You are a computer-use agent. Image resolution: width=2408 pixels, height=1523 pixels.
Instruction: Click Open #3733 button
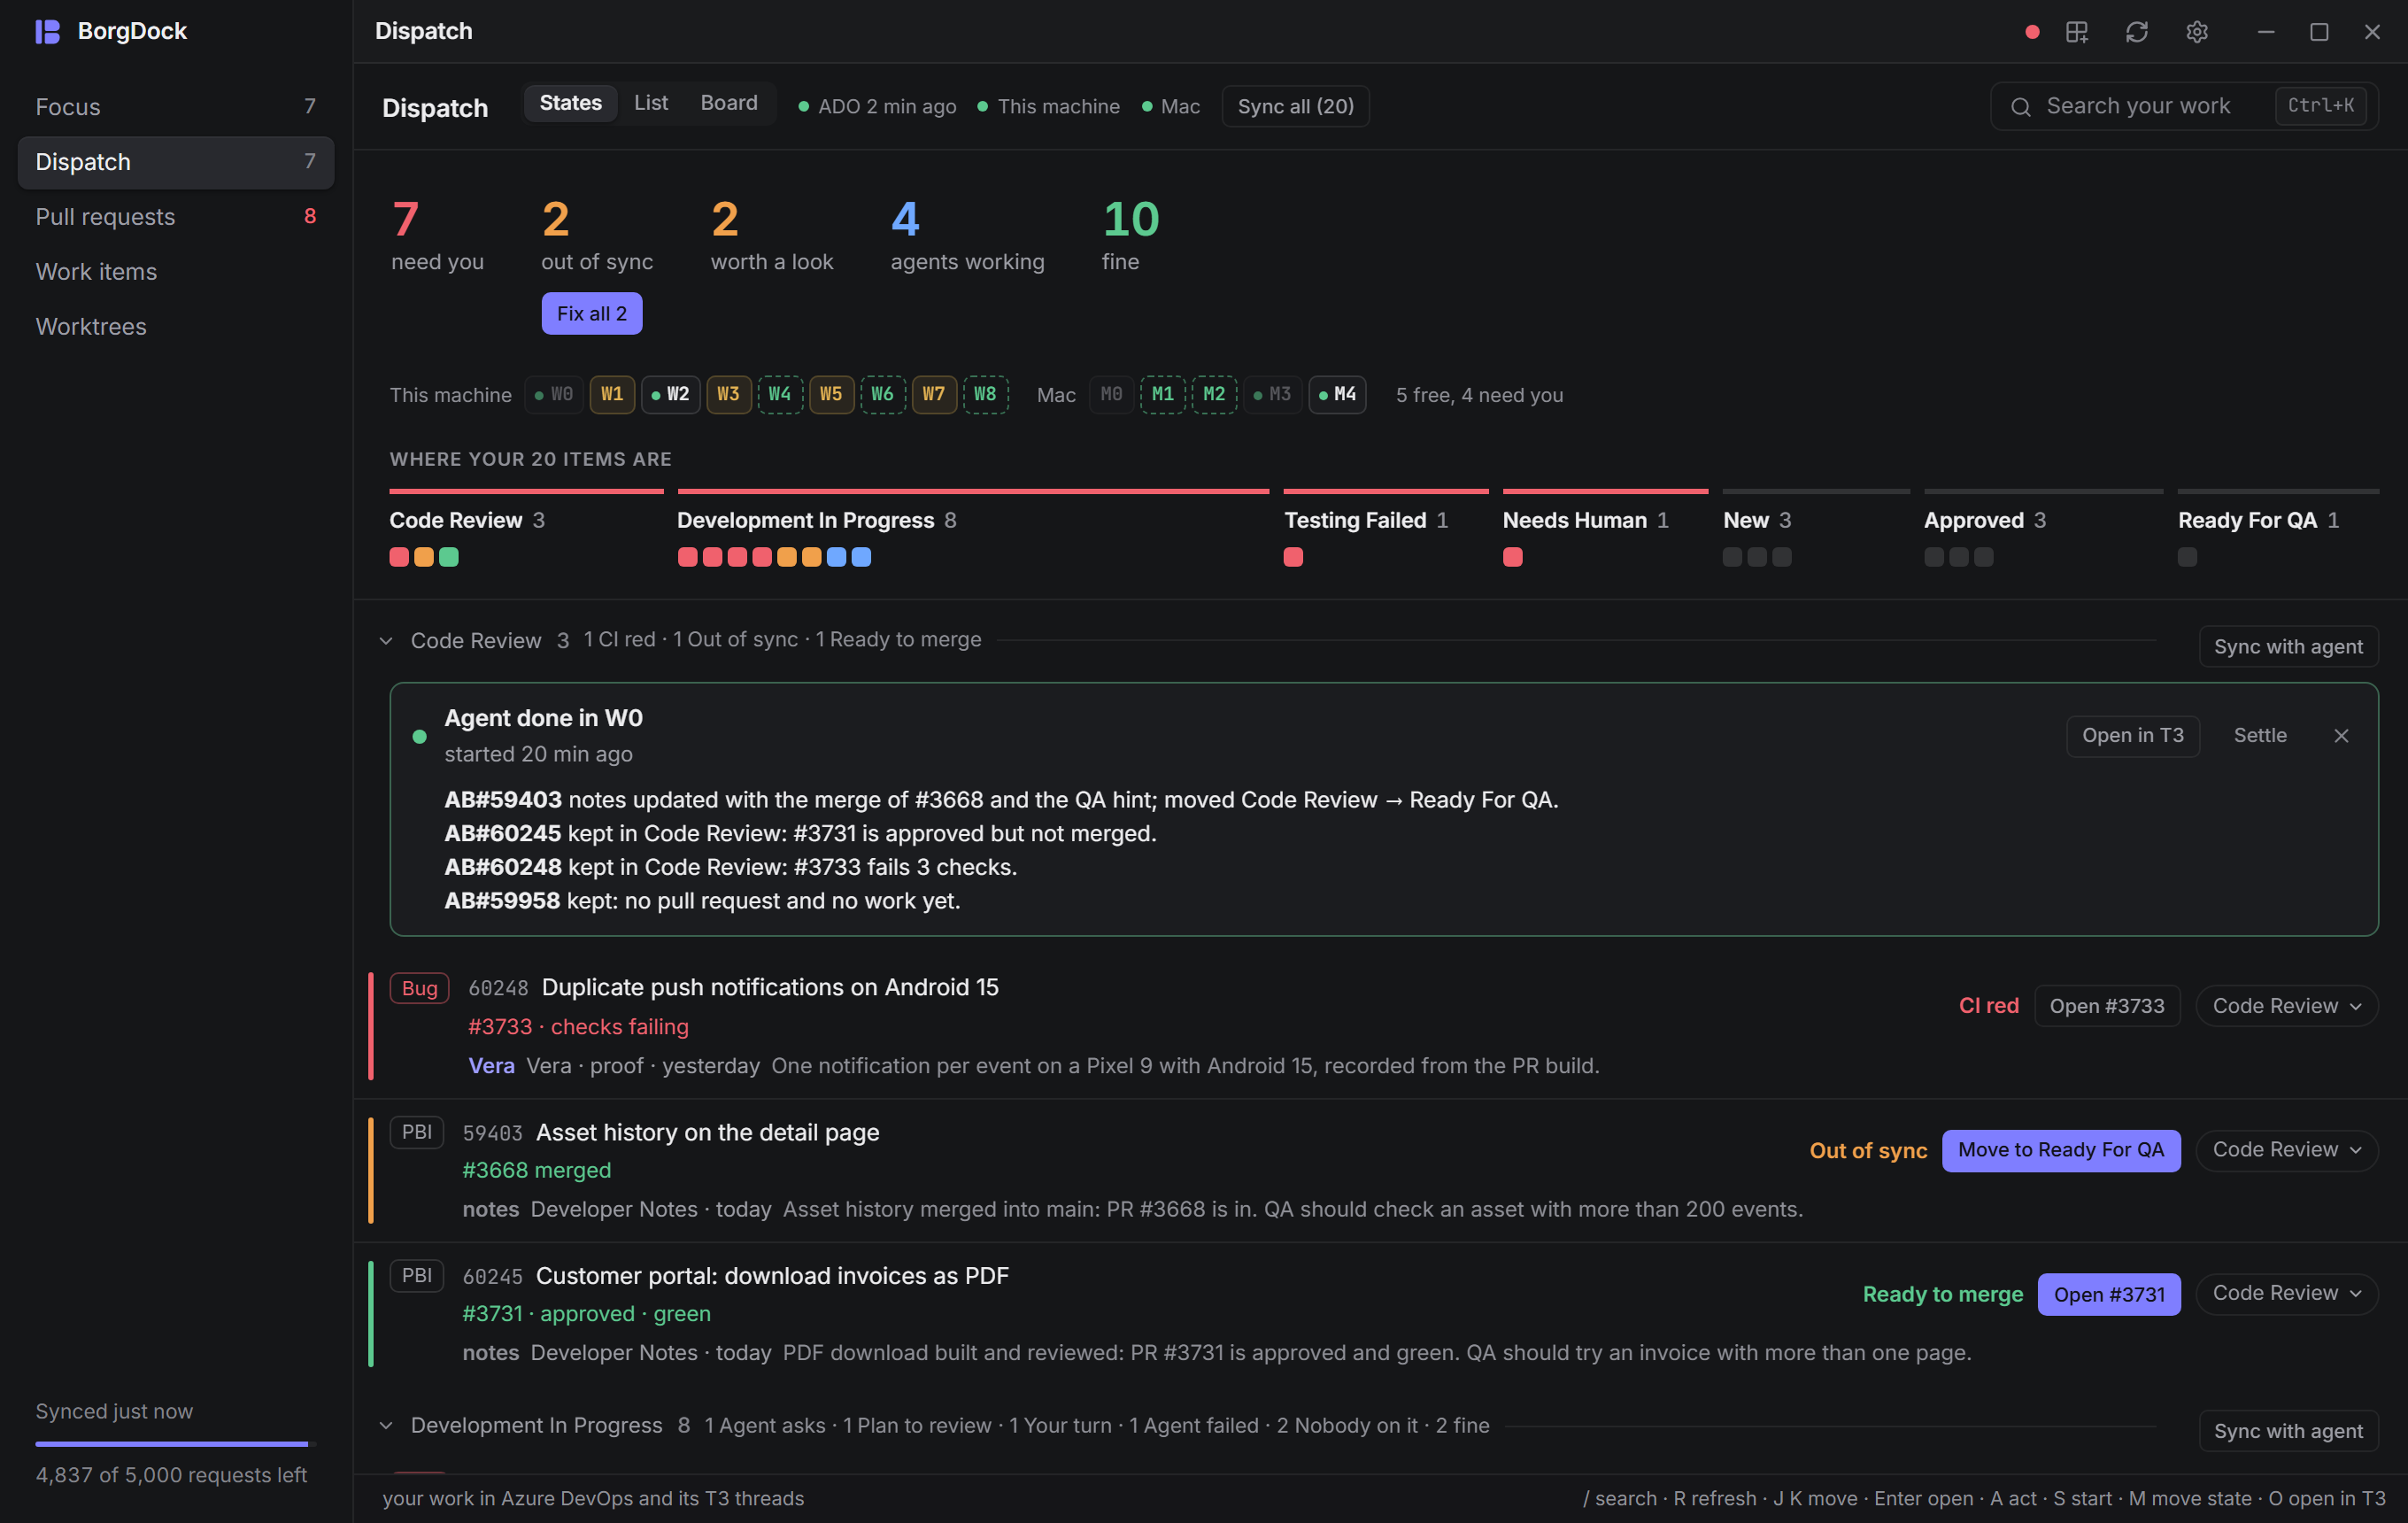click(x=2107, y=1006)
